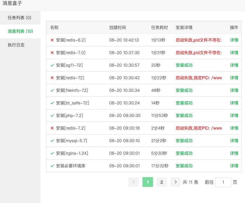Select page 1 in pagination

[x=148, y=182]
